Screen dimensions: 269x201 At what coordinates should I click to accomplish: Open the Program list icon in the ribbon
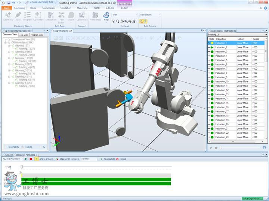point(27,16)
